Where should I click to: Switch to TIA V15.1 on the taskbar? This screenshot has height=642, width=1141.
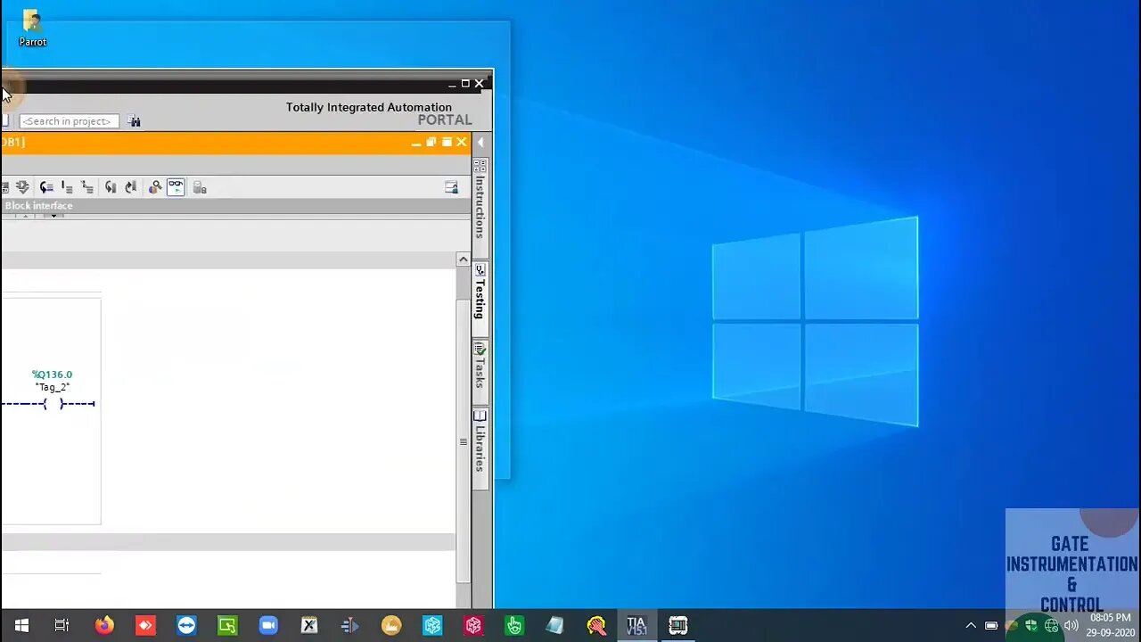tap(636, 625)
